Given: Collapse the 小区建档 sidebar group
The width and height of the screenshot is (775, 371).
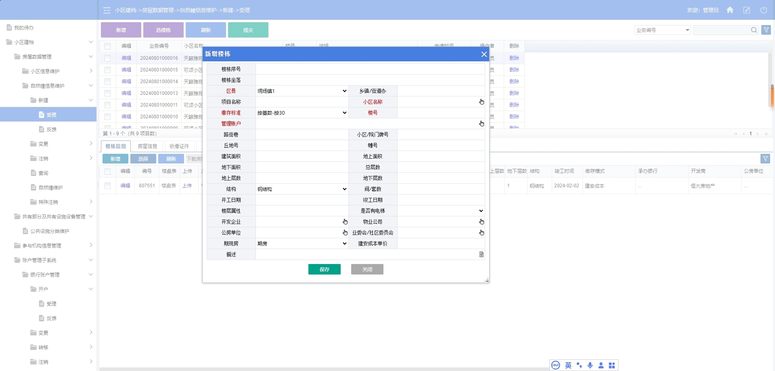Looking at the screenshot, I should [90, 42].
